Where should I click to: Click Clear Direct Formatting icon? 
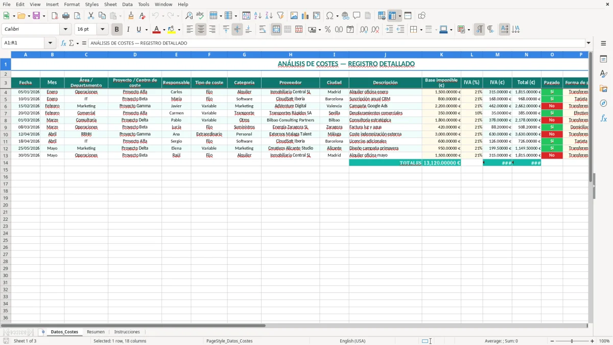point(142,16)
